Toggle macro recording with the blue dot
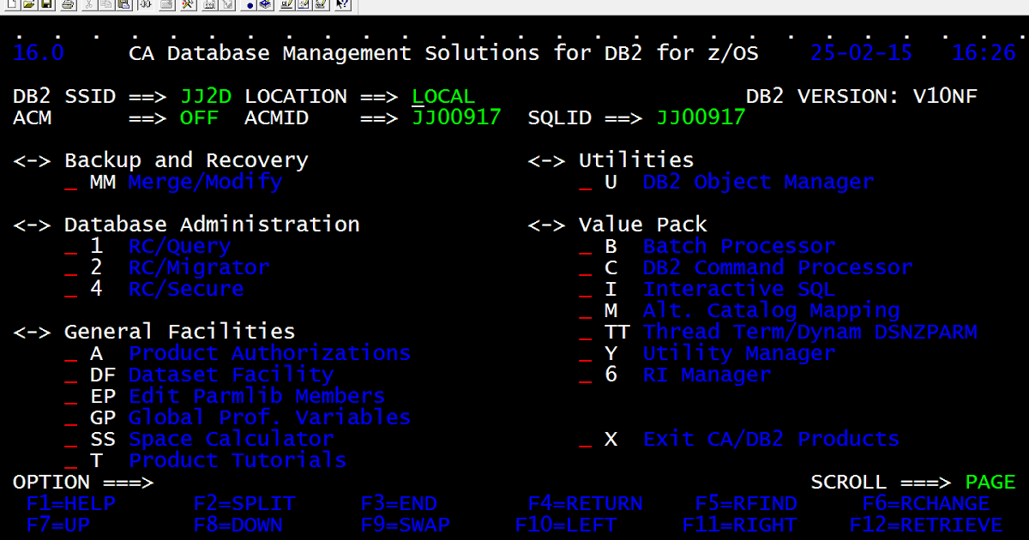The image size is (1029, 540). pos(249,5)
